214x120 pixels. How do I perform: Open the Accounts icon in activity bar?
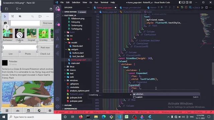[x=58, y=99]
